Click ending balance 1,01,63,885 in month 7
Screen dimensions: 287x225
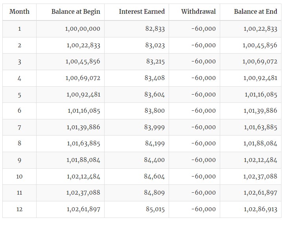coord(260,127)
